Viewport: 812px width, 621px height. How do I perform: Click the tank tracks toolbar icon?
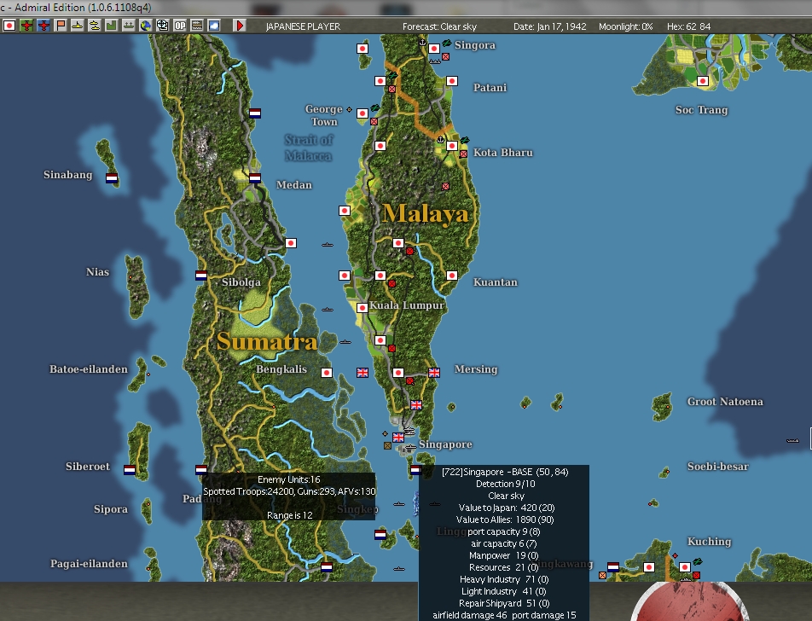197,26
